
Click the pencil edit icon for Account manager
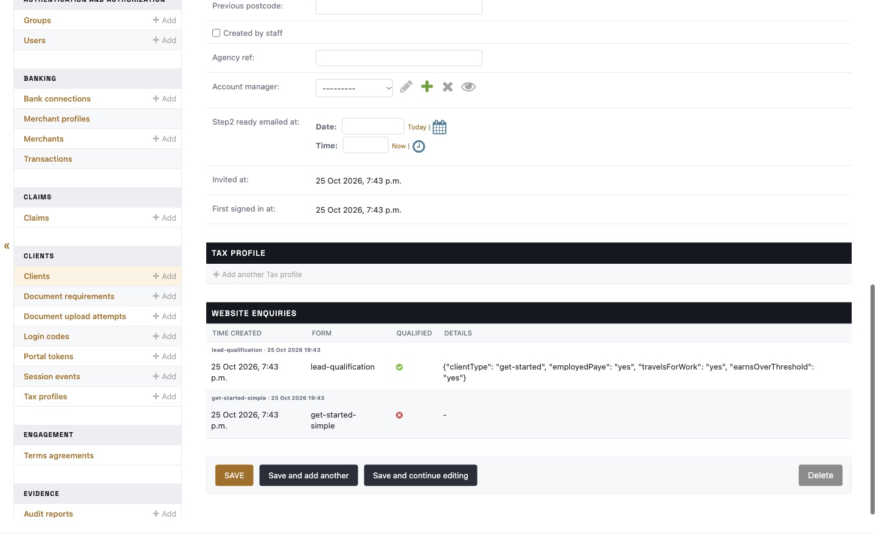pyautogui.click(x=406, y=87)
